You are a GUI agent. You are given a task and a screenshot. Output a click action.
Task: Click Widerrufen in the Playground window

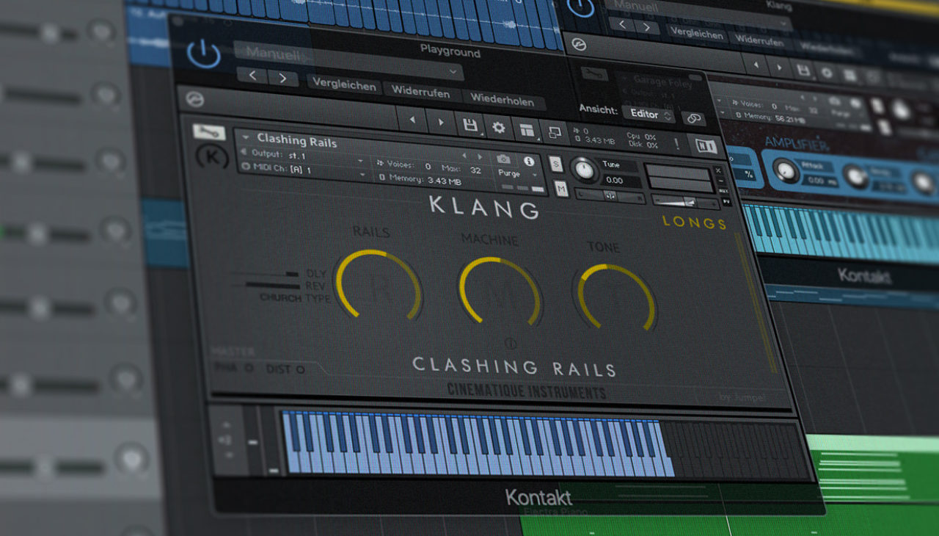pos(421,92)
